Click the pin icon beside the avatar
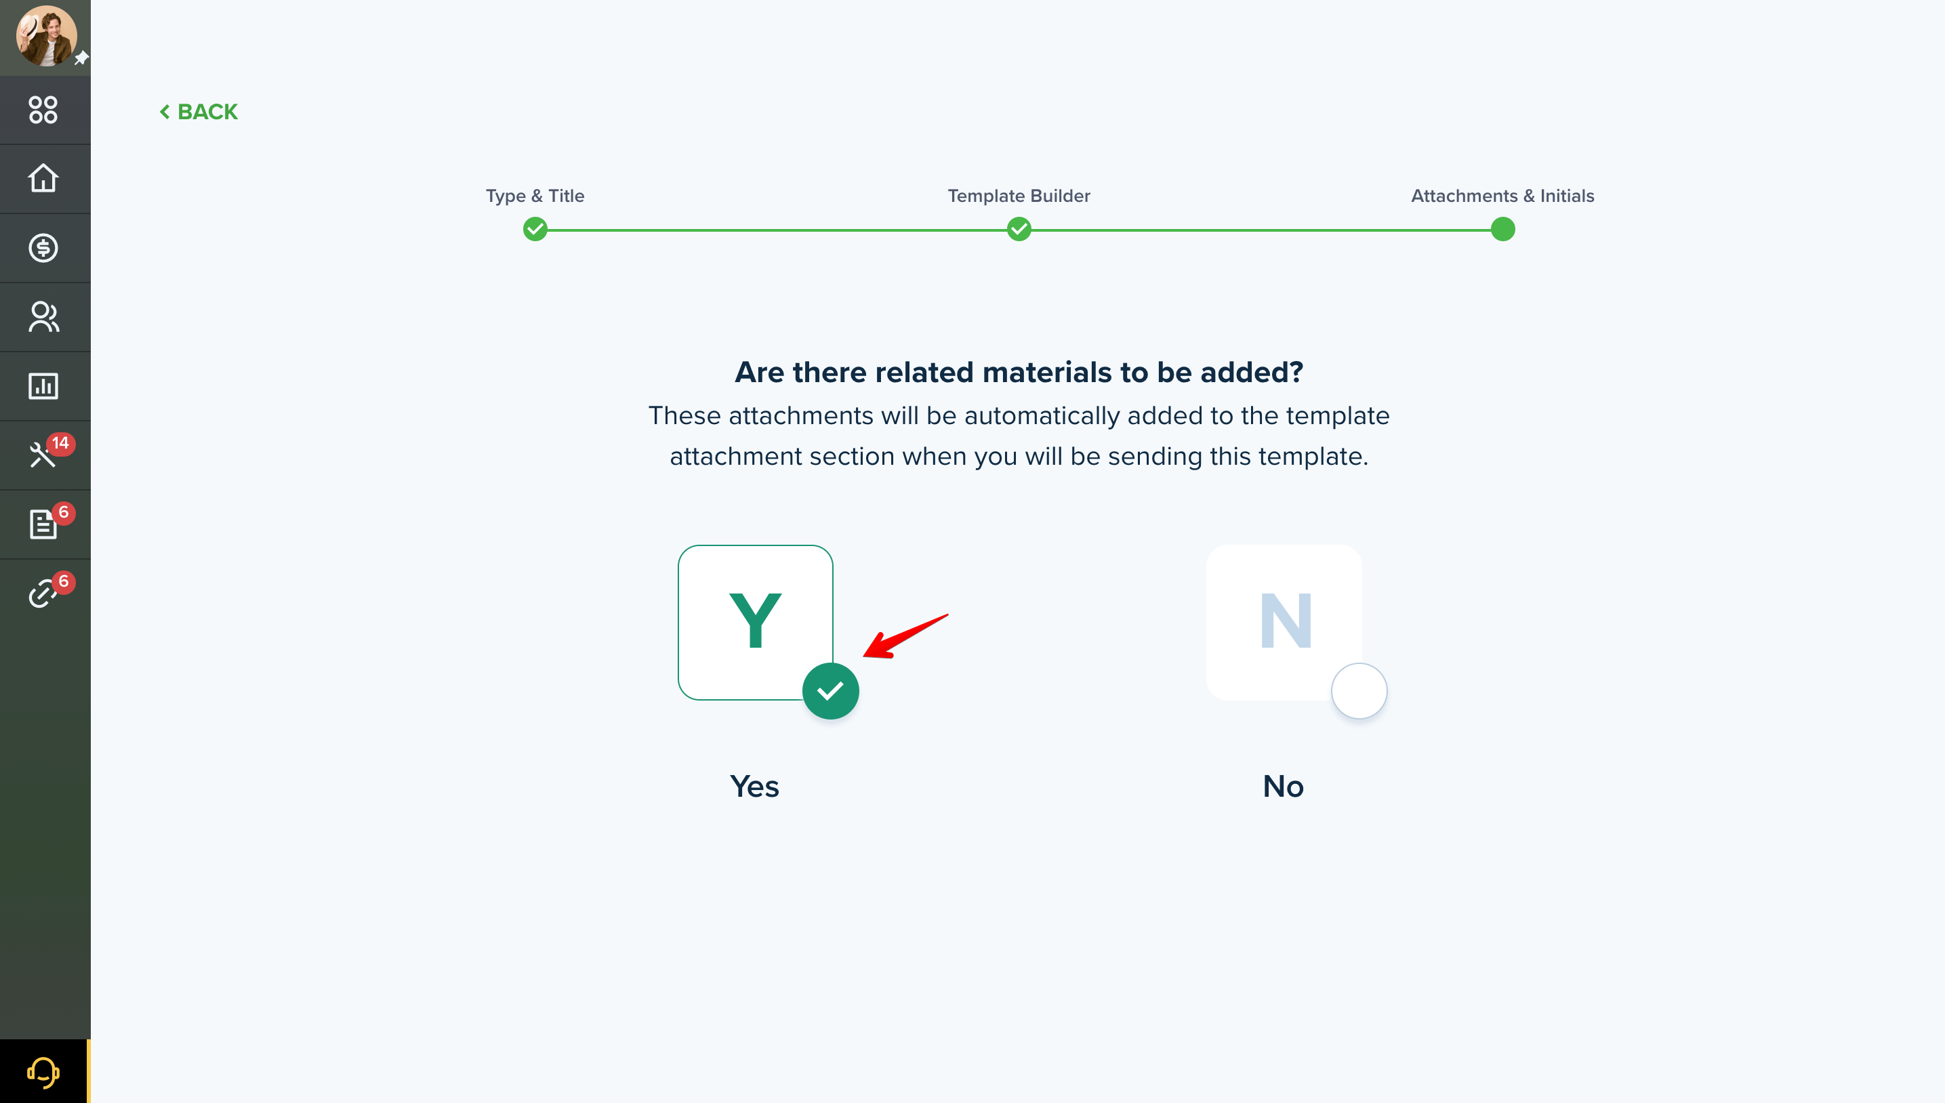The image size is (1945, 1103). 81,58
